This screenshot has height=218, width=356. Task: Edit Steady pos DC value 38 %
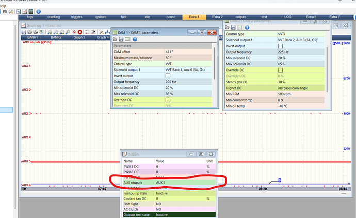(x=301, y=82)
